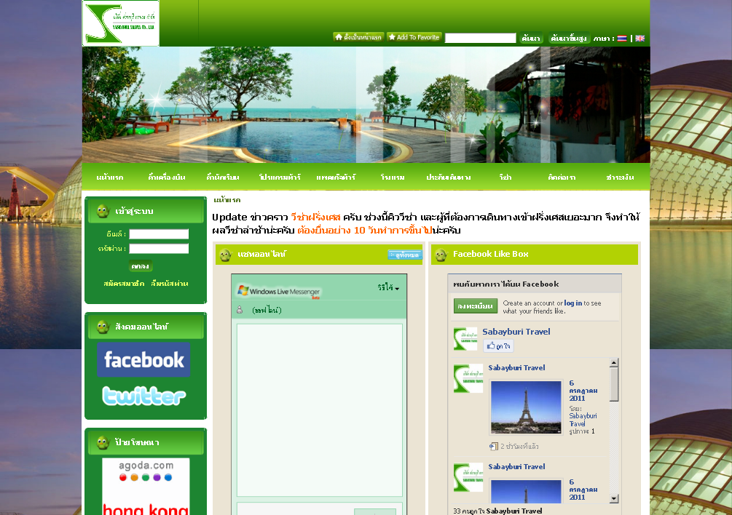Click the orange วีซ่าฝรั่งเศส link in news text
Image resolution: width=732 pixels, height=515 pixels.
coord(315,217)
